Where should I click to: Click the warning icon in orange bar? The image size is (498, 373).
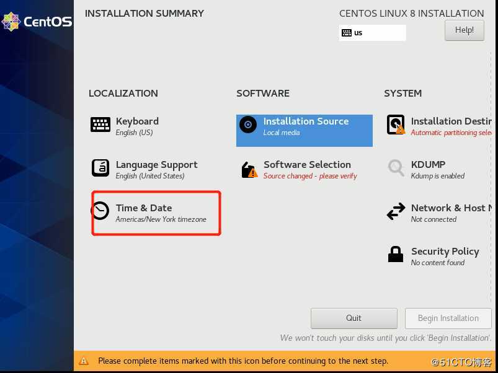(x=84, y=361)
